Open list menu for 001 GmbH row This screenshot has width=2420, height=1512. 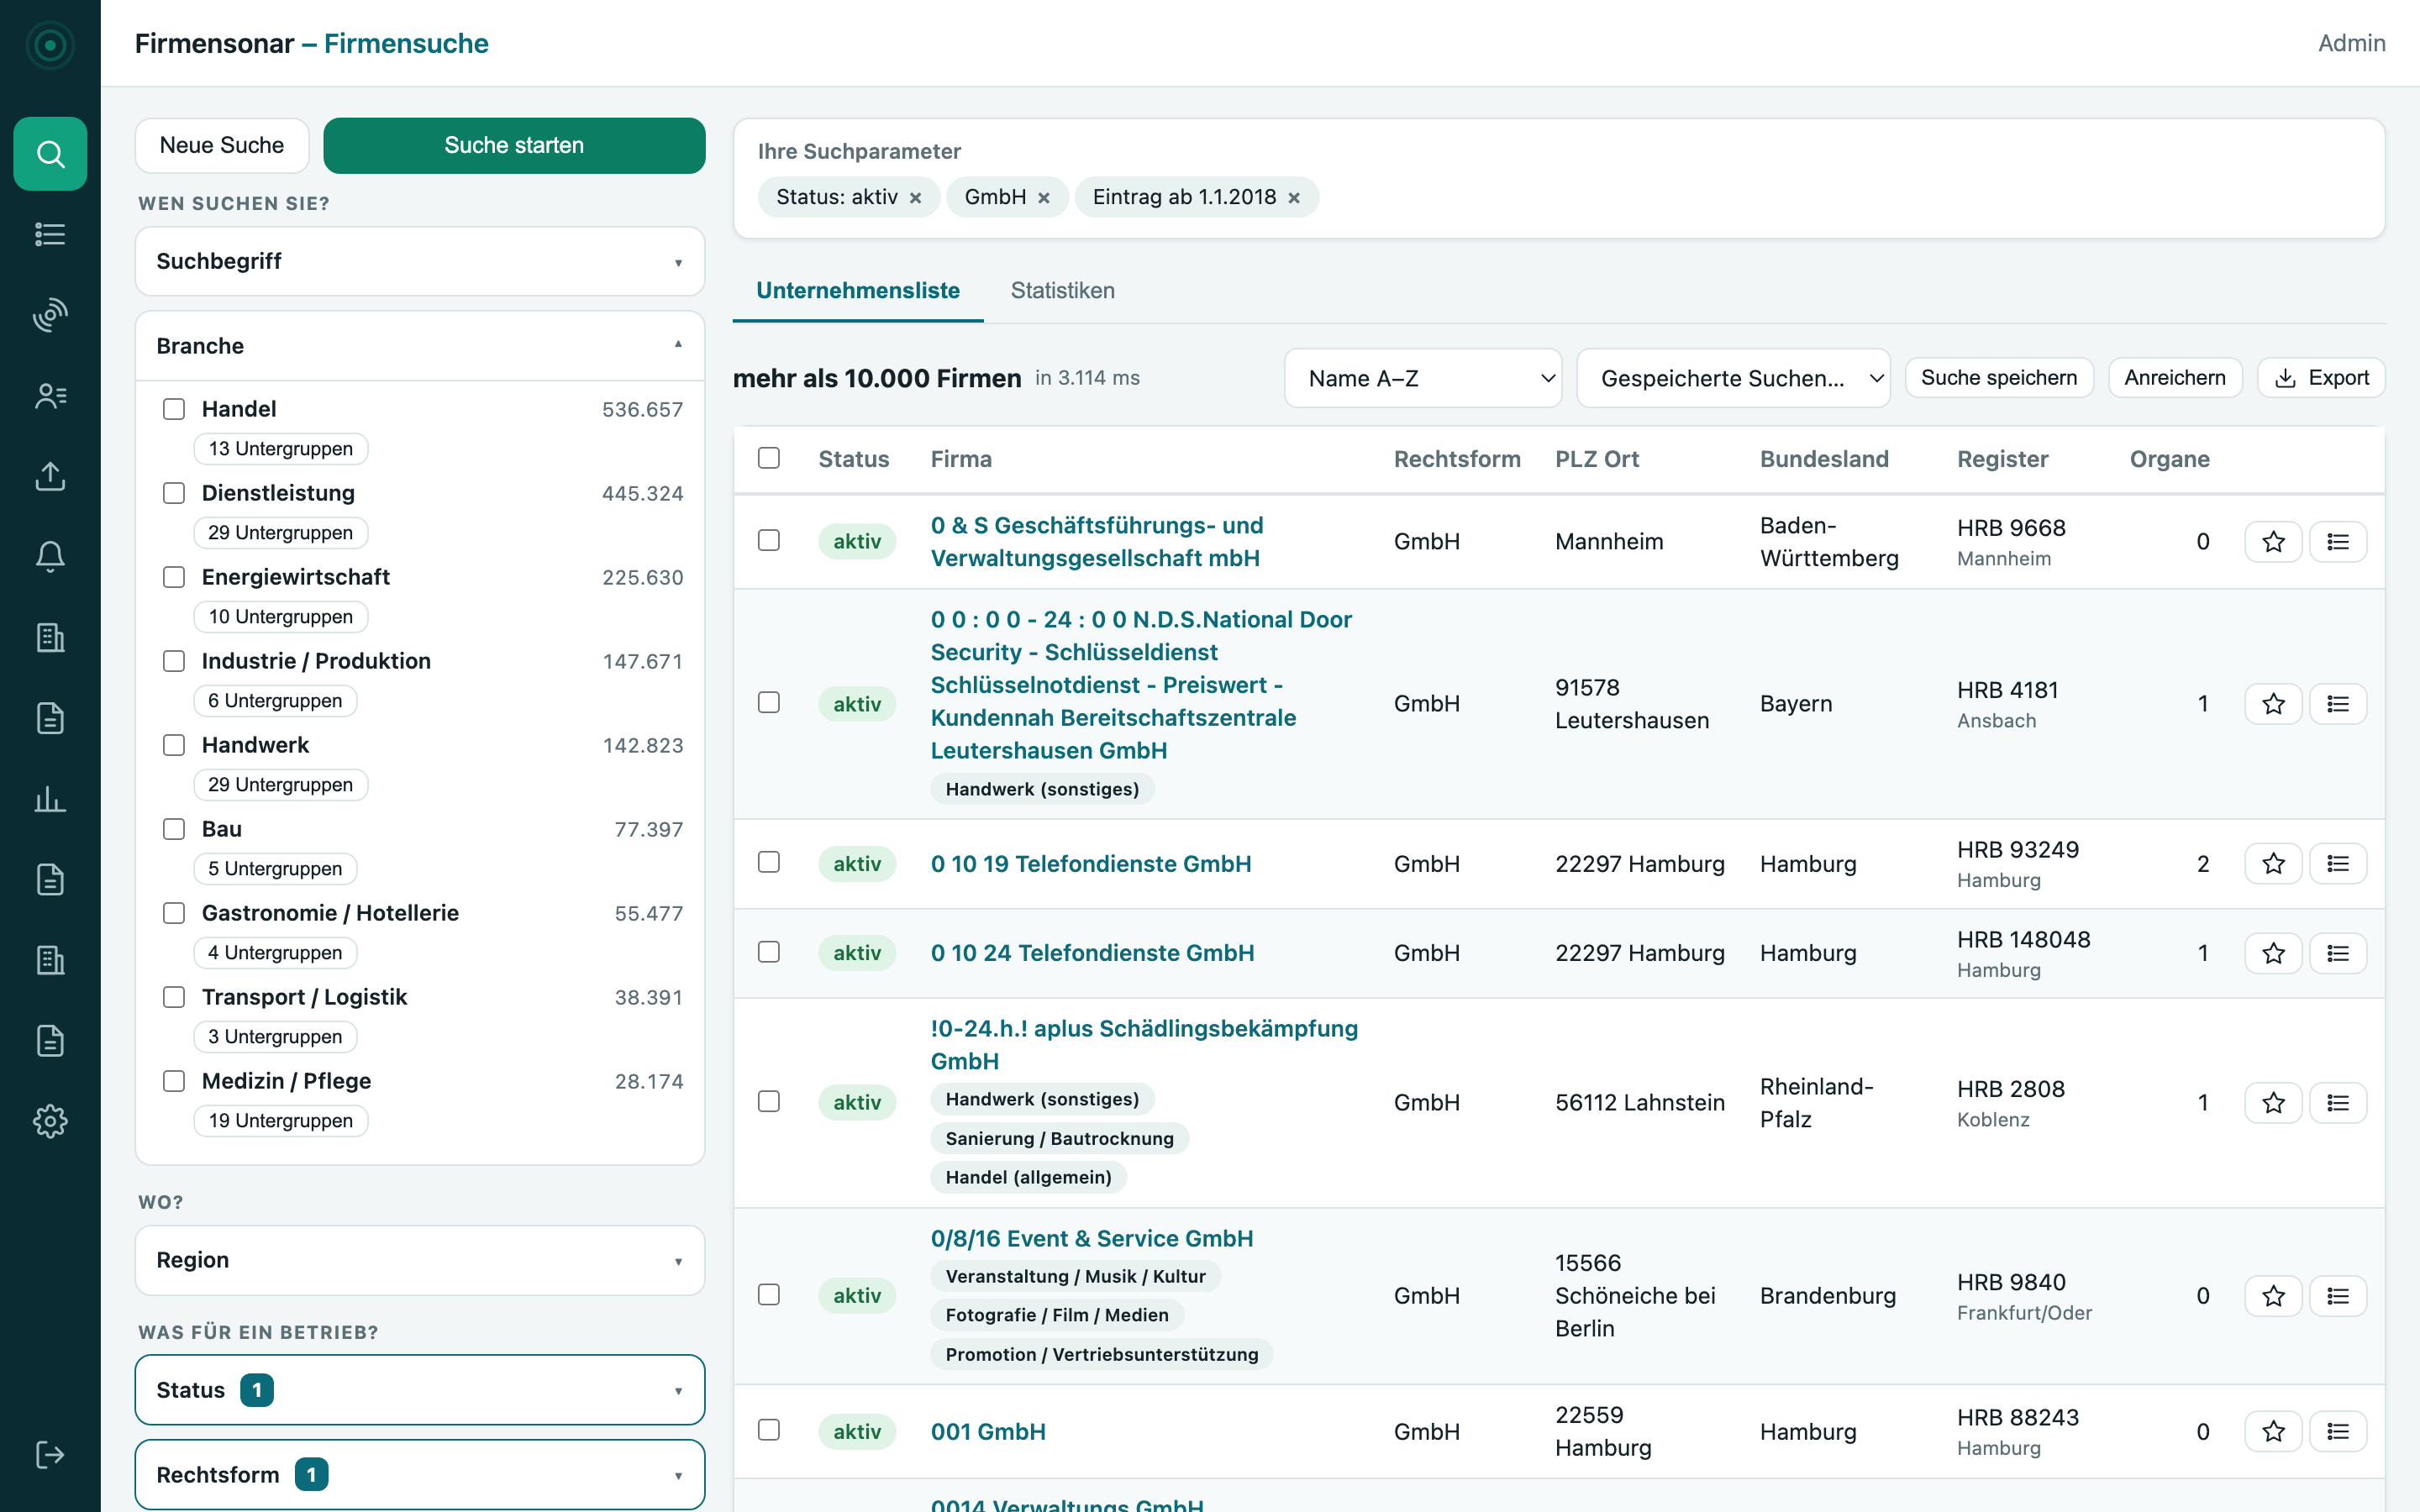pyautogui.click(x=2338, y=1431)
